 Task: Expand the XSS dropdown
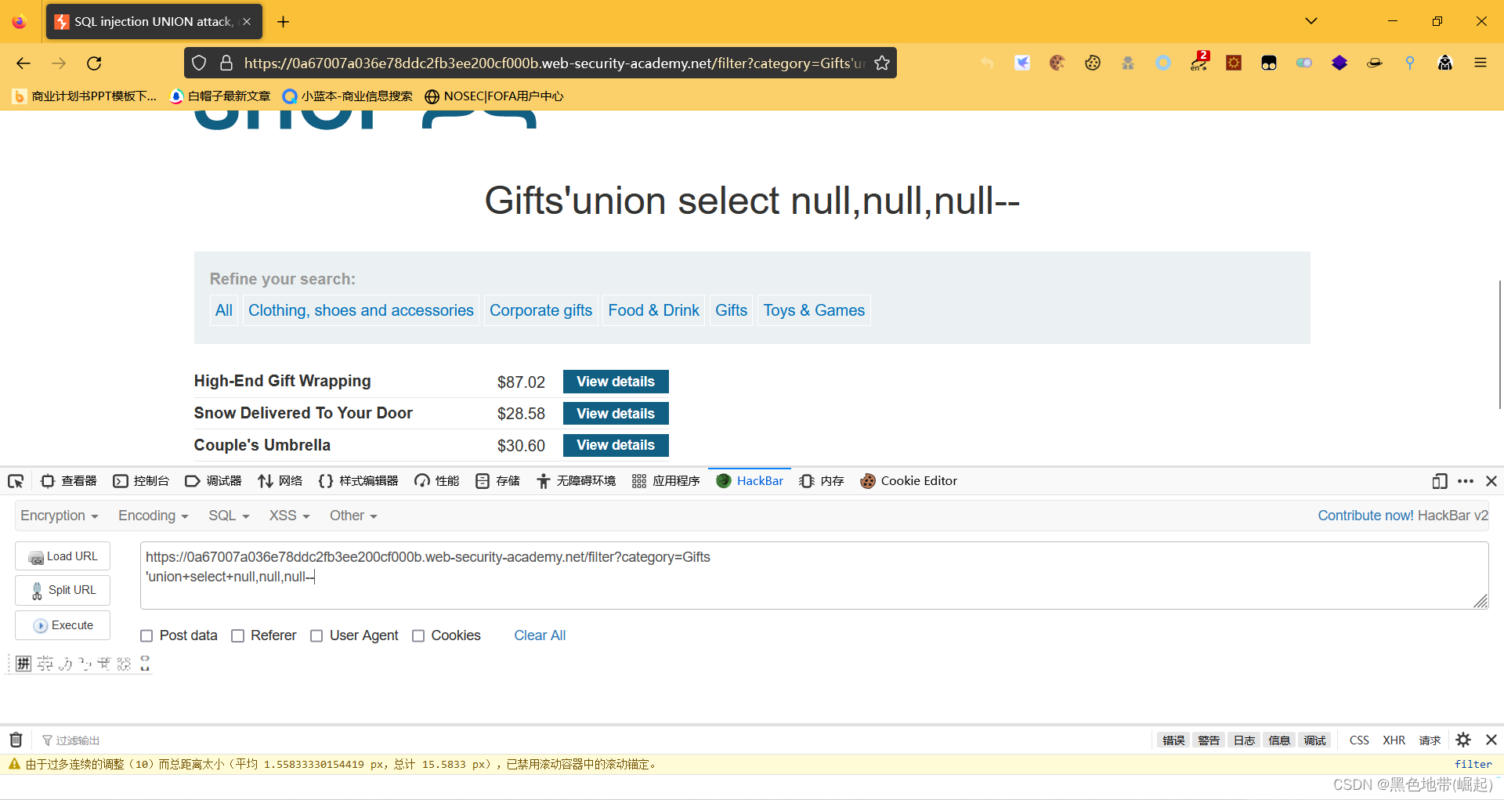coord(289,516)
